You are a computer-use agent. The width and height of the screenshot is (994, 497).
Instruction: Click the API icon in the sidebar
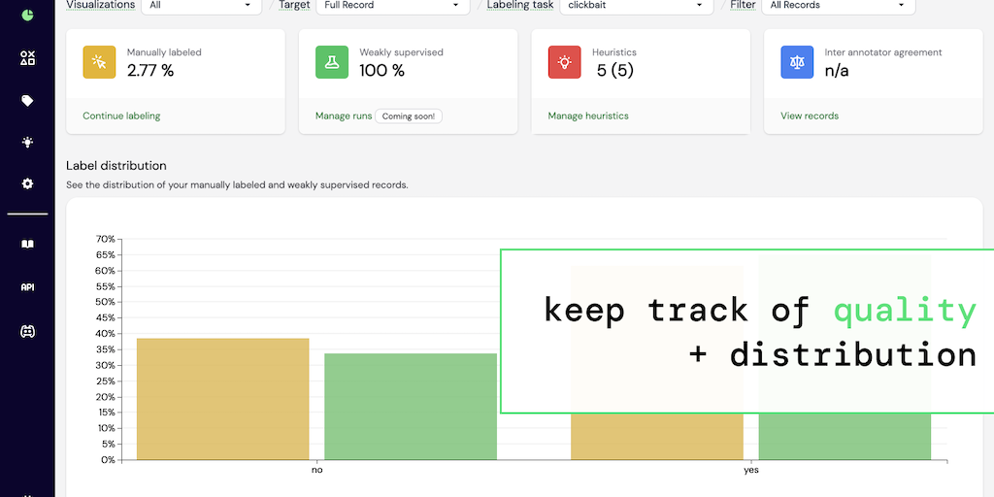point(27,287)
